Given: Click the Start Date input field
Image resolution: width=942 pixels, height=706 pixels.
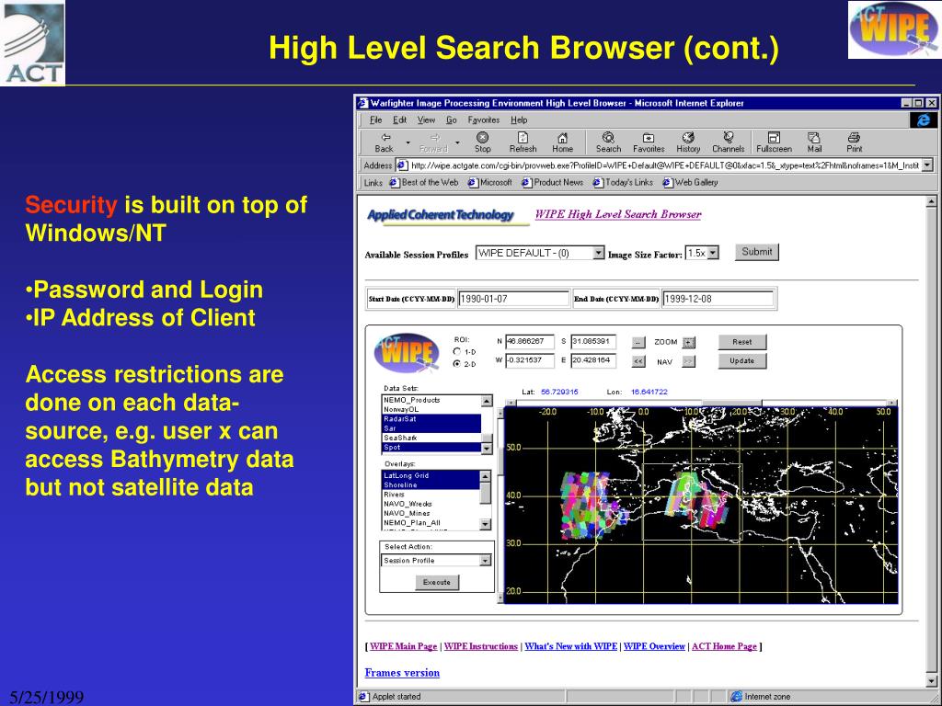Looking at the screenshot, I should [513, 299].
